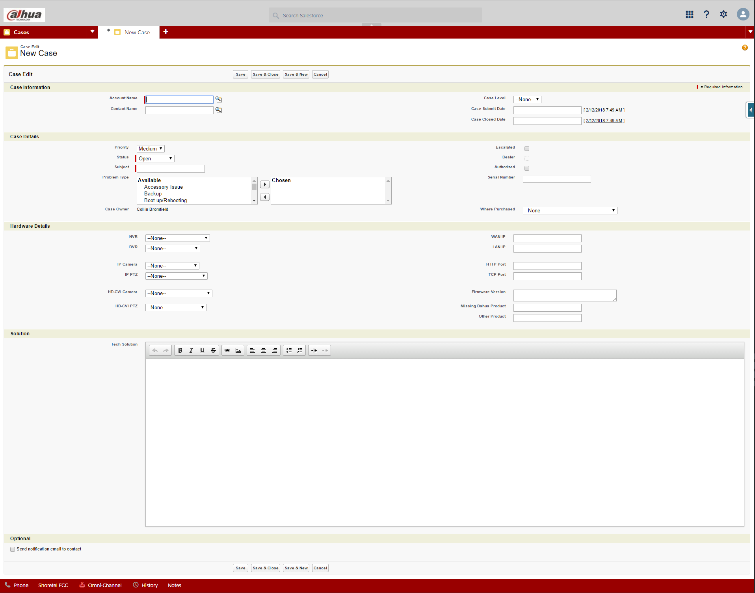This screenshot has width=755, height=593.
Task: Check the Escalated checkbox
Action: 527,149
